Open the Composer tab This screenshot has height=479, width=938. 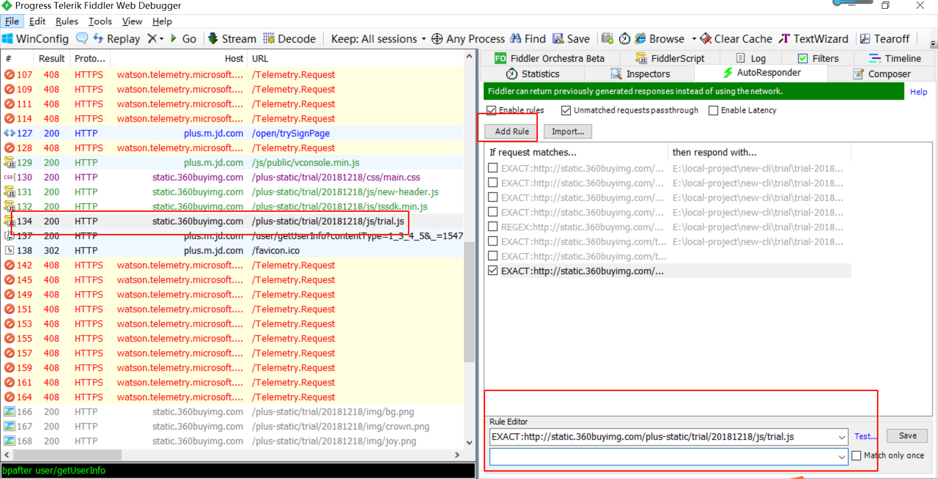[882, 74]
